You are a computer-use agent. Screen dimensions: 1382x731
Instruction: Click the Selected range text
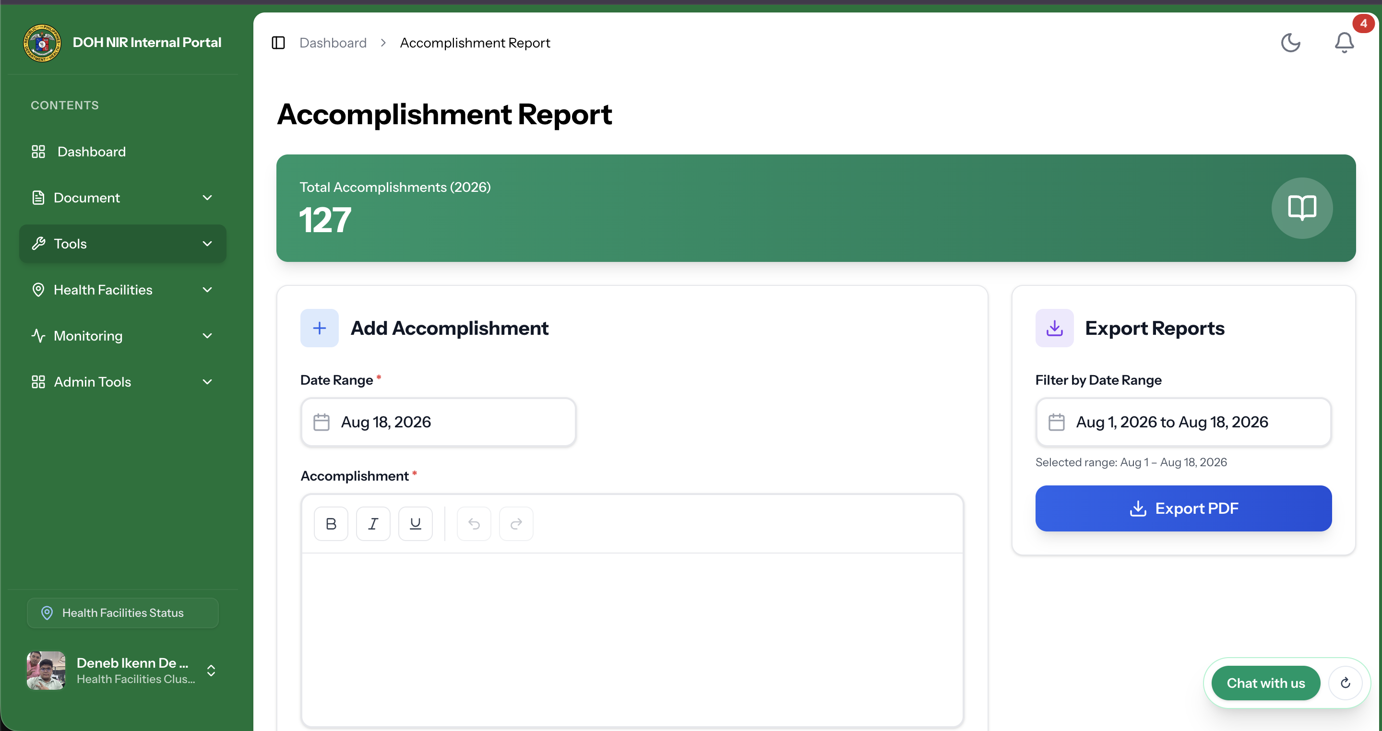(1131, 462)
